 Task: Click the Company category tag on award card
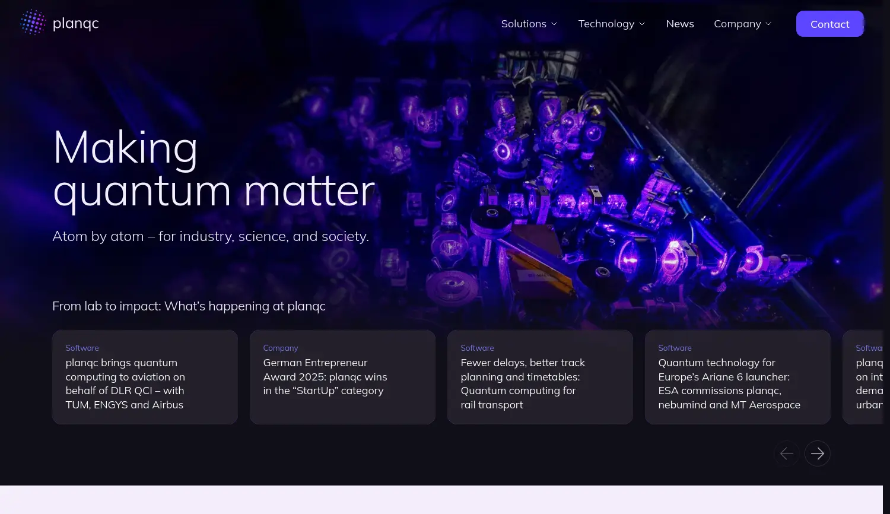point(280,348)
